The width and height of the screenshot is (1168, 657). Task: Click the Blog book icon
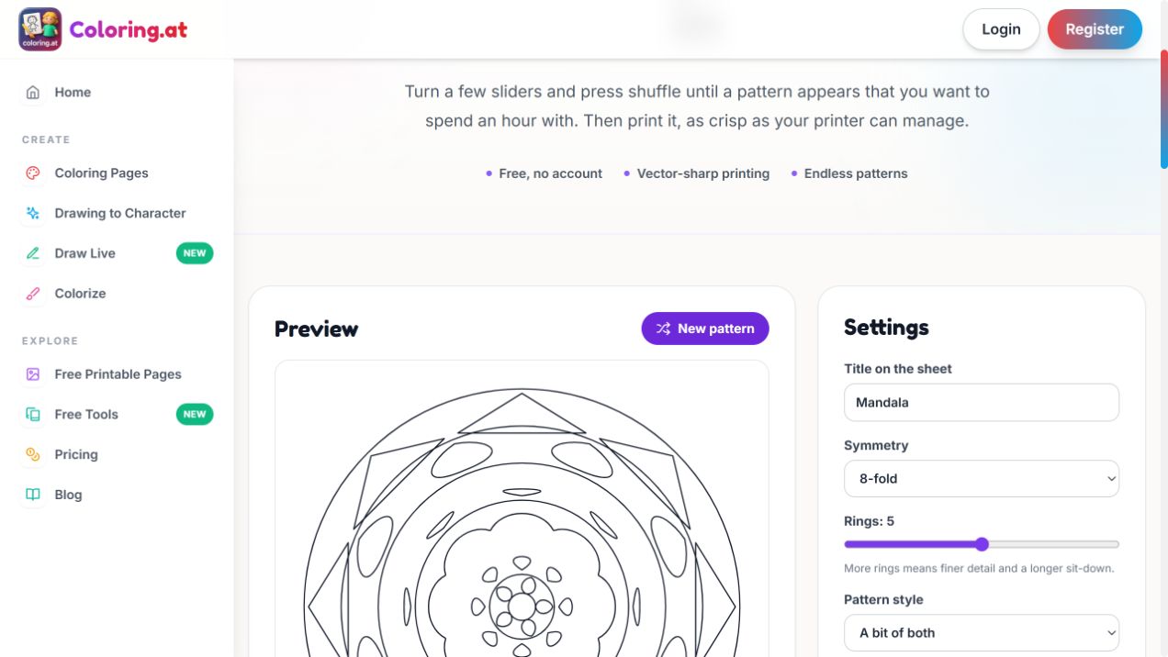pyautogui.click(x=33, y=495)
